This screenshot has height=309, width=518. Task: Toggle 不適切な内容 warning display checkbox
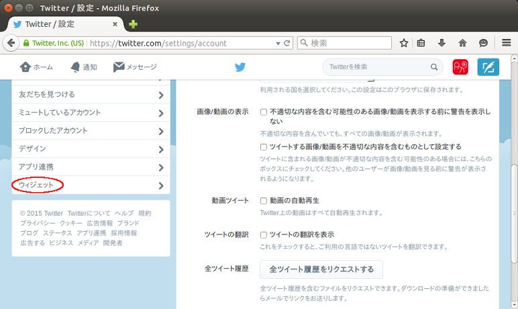click(x=264, y=112)
